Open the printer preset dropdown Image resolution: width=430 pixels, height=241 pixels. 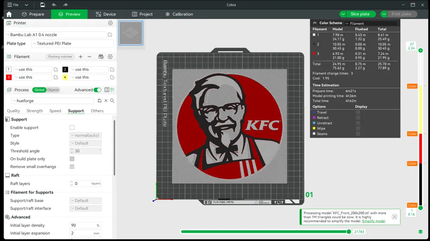56,35
